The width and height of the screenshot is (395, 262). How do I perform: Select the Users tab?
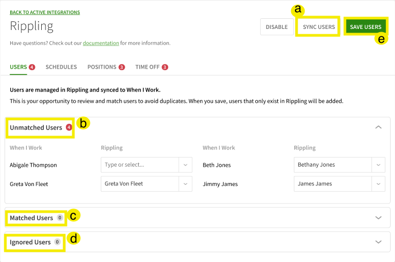click(x=18, y=67)
